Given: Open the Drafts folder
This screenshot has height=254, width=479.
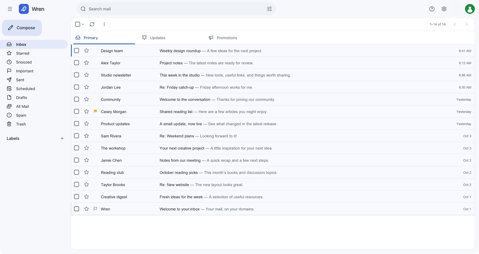Looking at the screenshot, I should click(34, 97).
